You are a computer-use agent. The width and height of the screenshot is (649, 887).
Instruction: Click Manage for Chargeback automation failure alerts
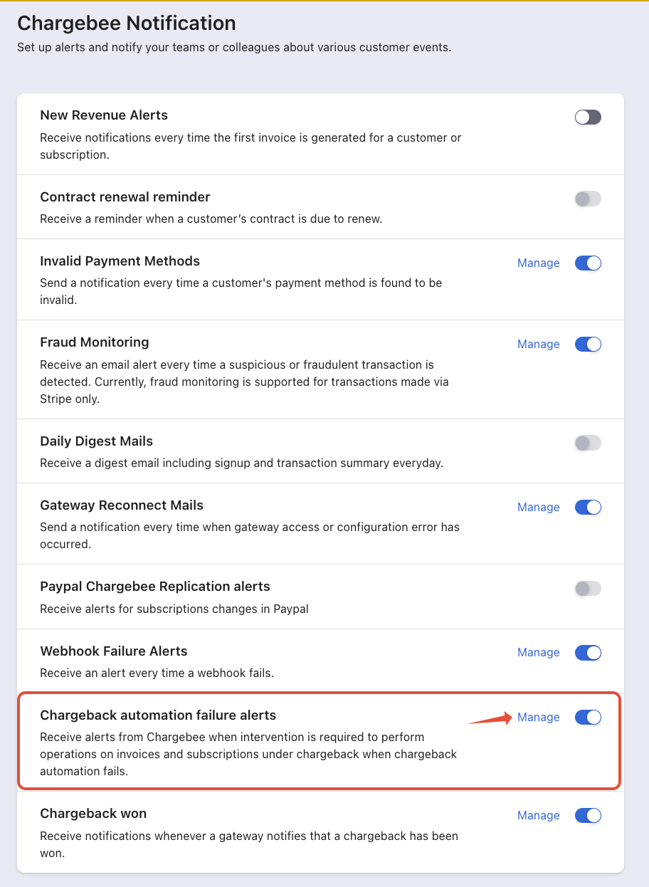pyautogui.click(x=538, y=718)
